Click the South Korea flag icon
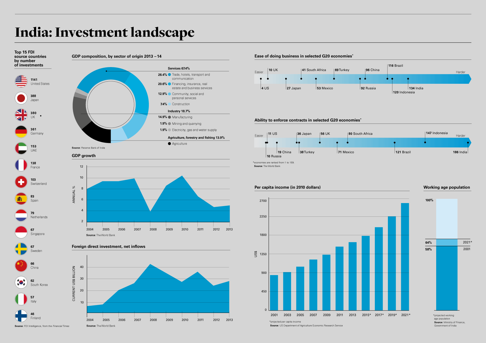486x343 pixels. pyautogui.click(x=21, y=282)
